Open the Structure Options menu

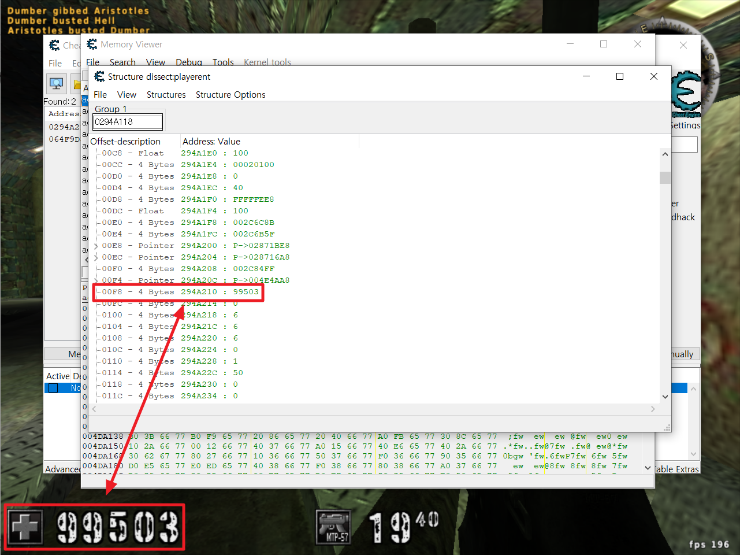(230, 95)
